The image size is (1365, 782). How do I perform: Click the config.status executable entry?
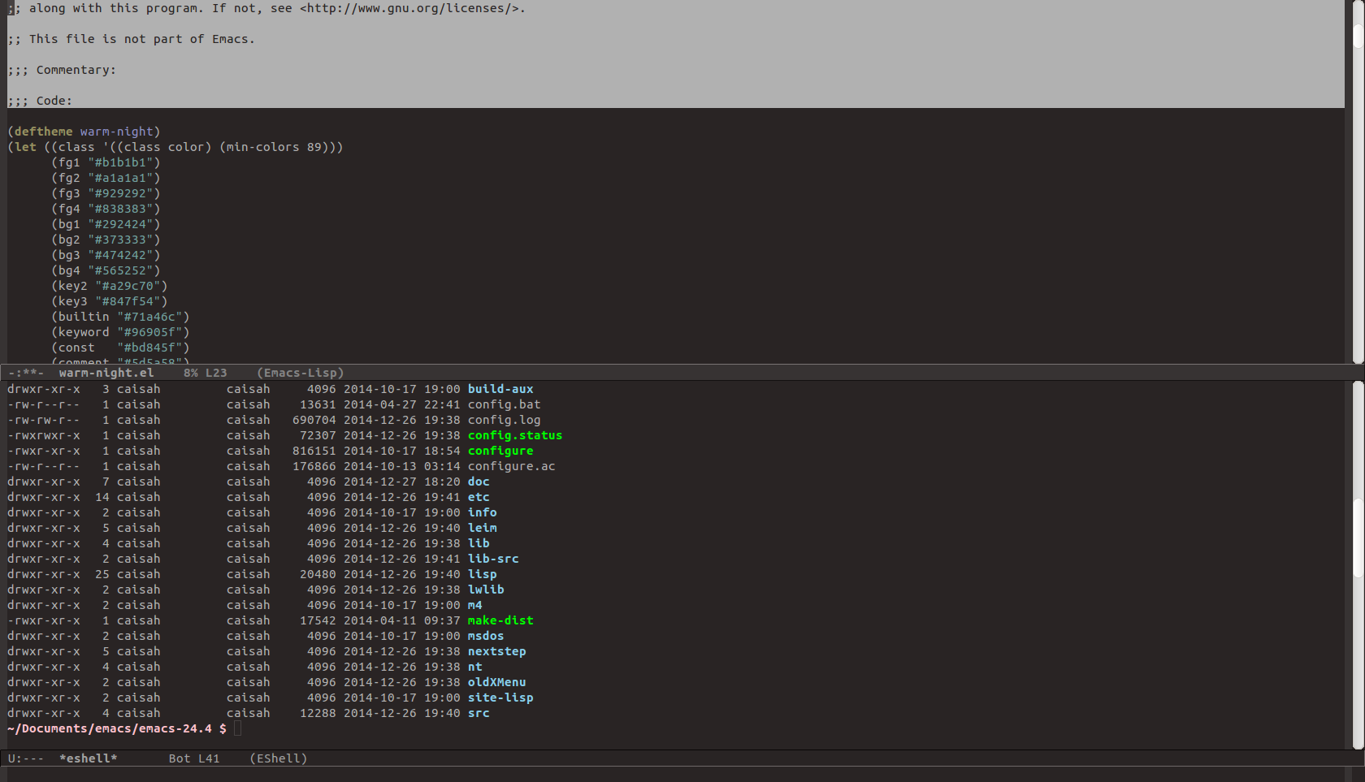(x=515, y=435)
